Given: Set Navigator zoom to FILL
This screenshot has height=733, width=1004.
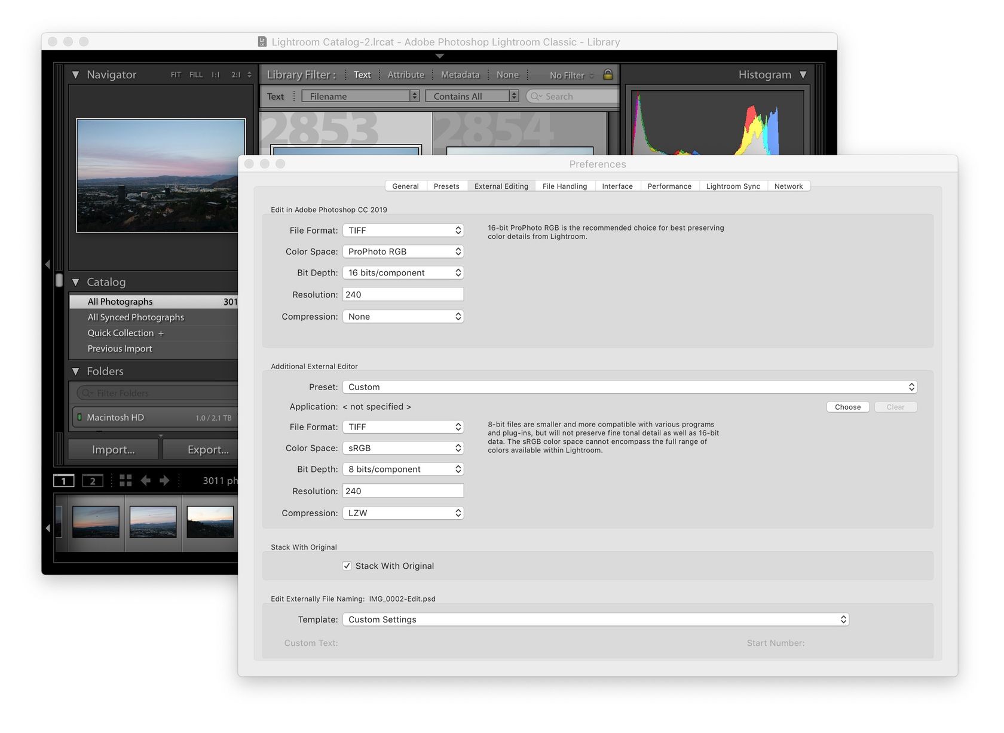Looking at the screenshot, I should click(196, 75).
